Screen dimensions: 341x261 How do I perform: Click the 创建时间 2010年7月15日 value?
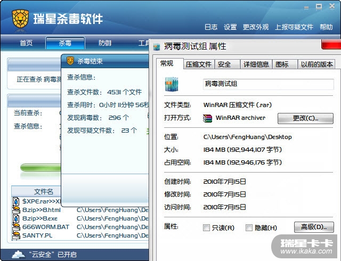225,182
